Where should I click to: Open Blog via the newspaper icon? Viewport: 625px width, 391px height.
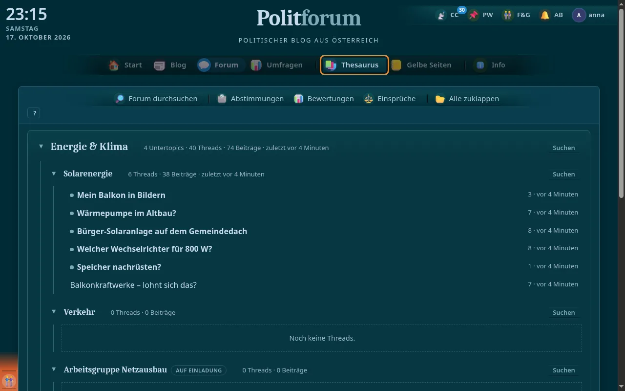point(160,65)
